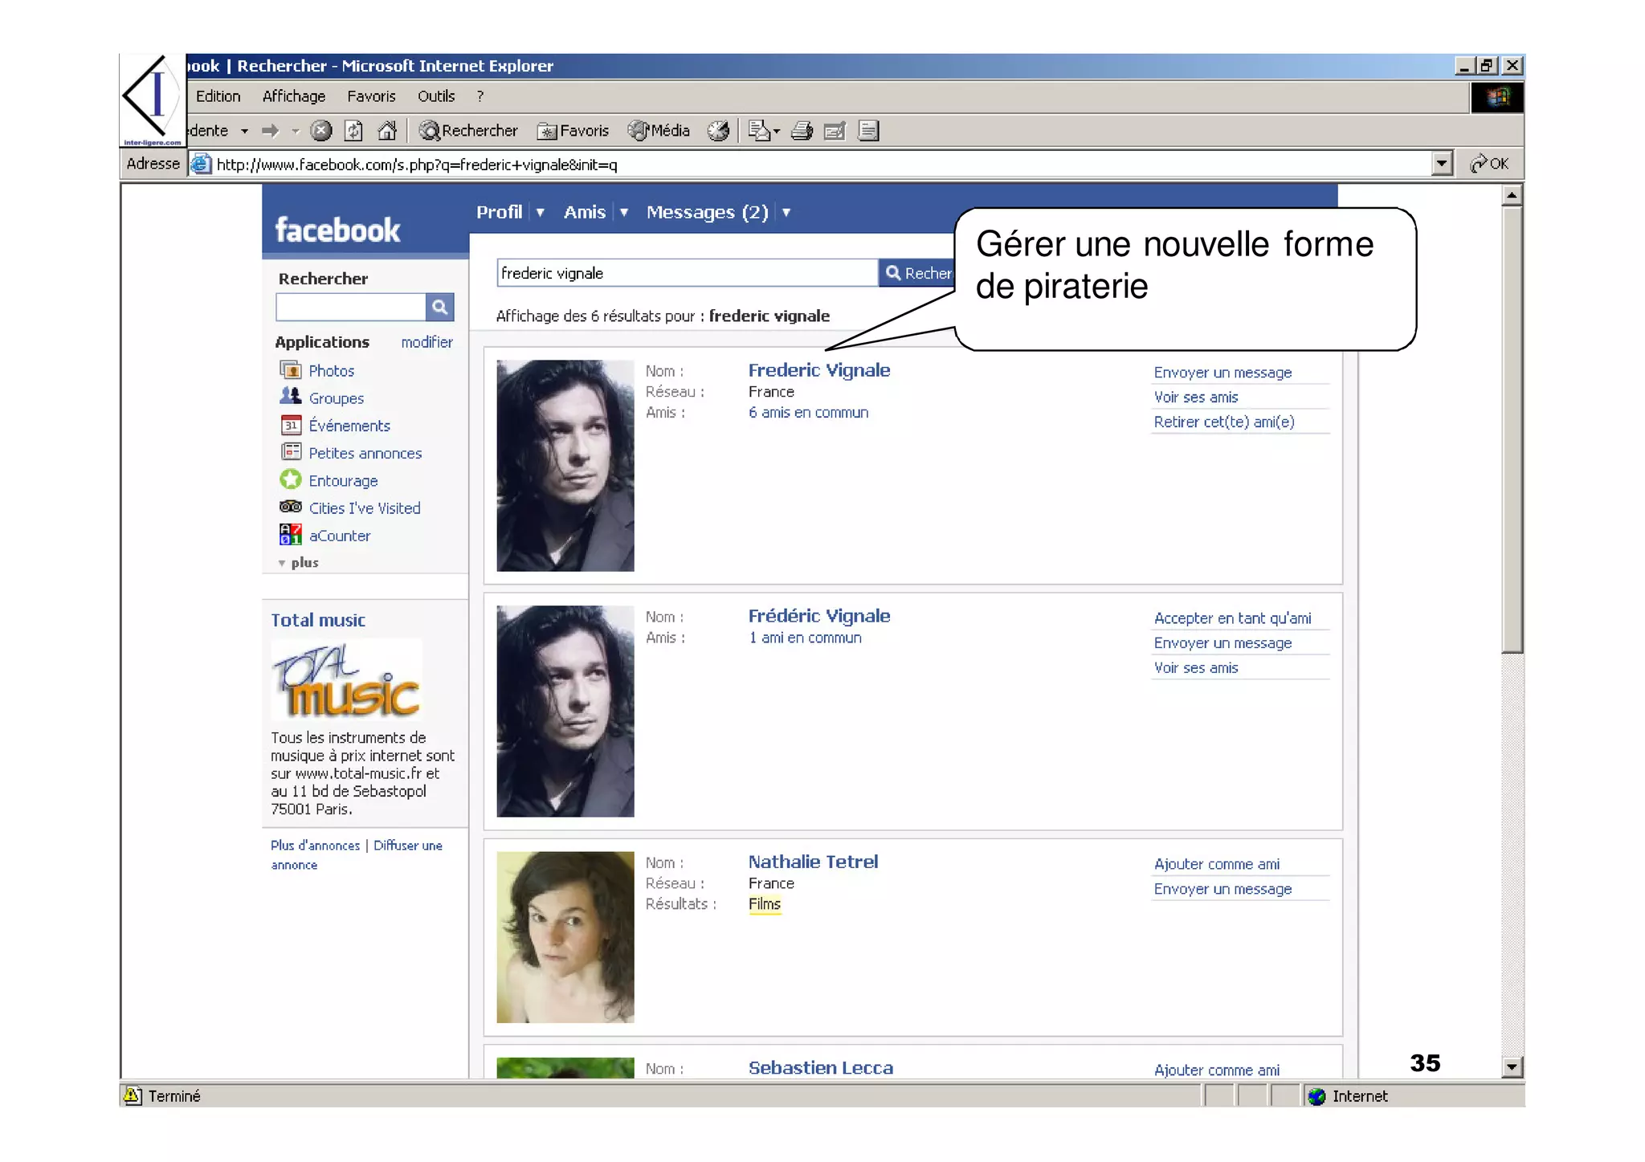Screen dimensions: 1645x1162
Task: Open the Média toolbar button
Action: tap(659, 131)
